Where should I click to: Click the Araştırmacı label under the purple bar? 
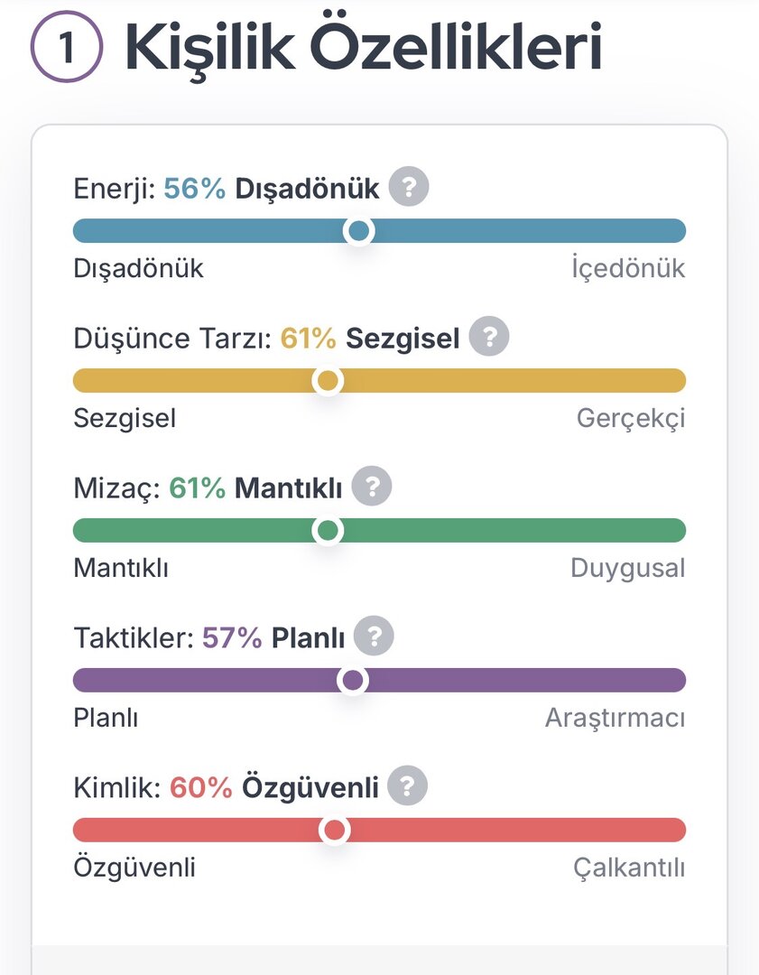[615, 719]
